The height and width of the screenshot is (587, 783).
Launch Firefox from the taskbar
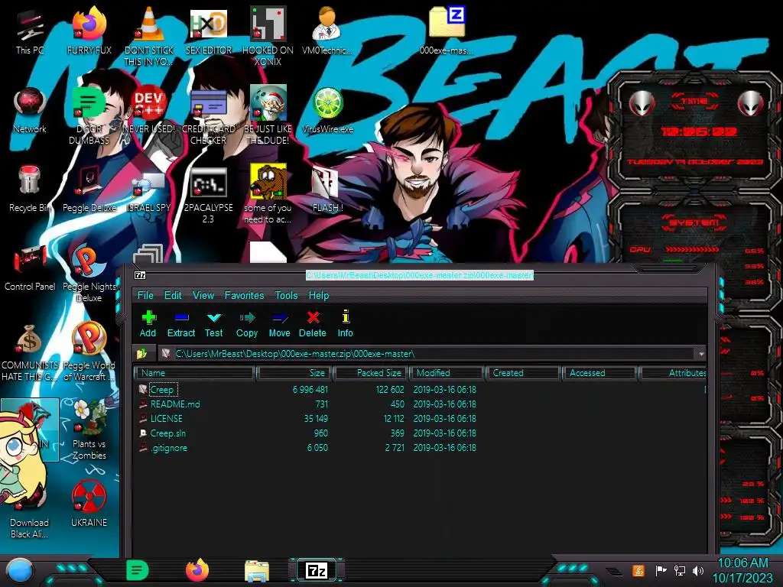(197, 570)
